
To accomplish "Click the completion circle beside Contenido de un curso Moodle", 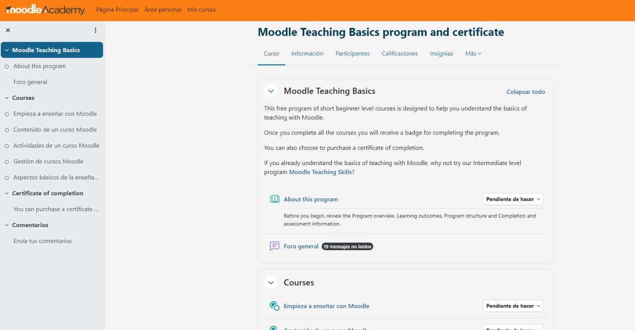I will pyautogui.click(x=7, y=130).
